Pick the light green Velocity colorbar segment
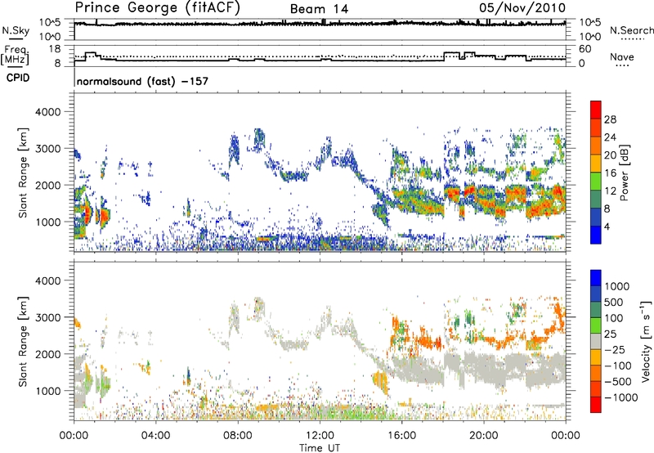The width and height of the screenshot is (654, 453). pos(596,325)
